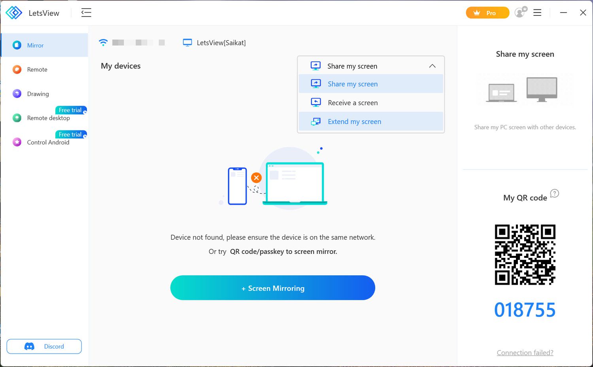593x367 pixels.
Task: Collapse the sidebar with the toggle icon
Action: 86,13
